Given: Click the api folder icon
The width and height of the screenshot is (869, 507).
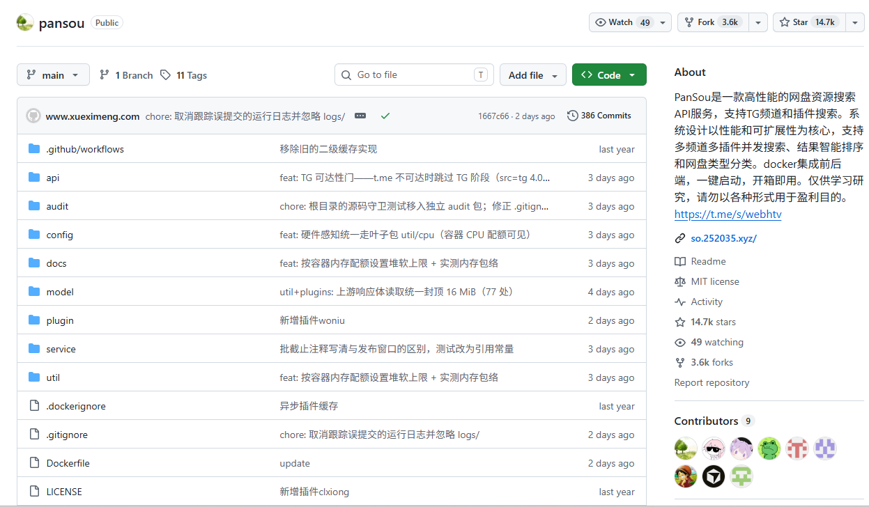Looking at the screenshot, I should point(34,178).
